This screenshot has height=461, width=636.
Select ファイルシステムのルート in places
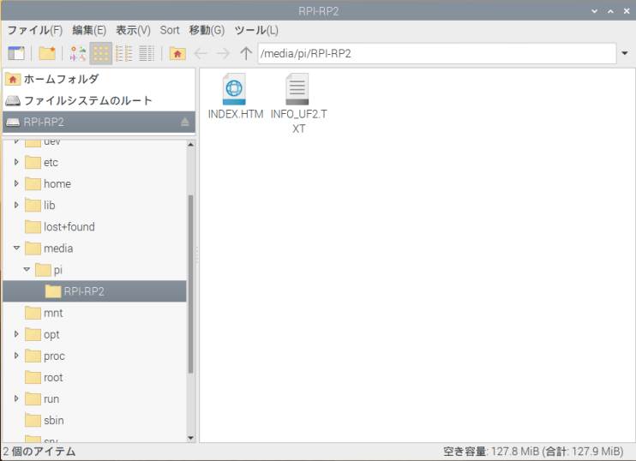(99, 100)
